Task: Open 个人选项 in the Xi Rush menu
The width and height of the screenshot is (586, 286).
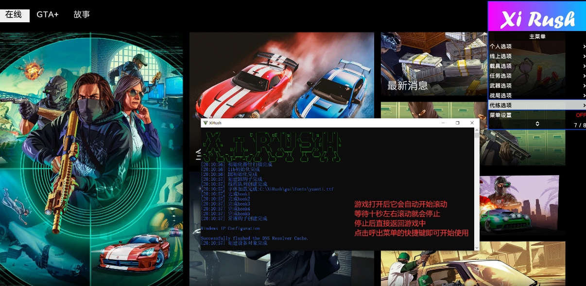Action: (537, 47)
